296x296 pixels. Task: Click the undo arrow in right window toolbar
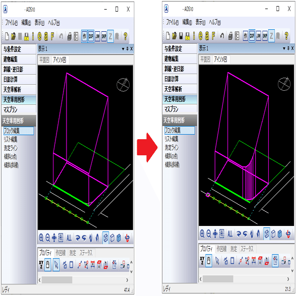(x=222, y=35)
